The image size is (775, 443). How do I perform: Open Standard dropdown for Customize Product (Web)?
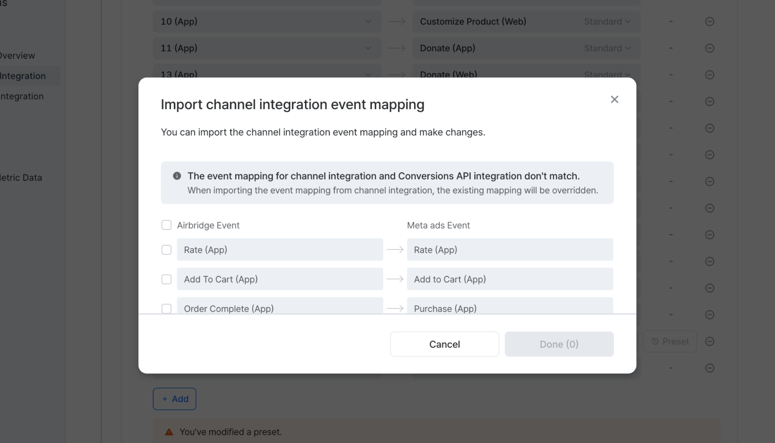click(607, 22)
